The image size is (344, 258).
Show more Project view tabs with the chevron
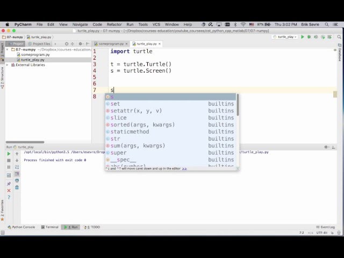[x=55, y=44]
